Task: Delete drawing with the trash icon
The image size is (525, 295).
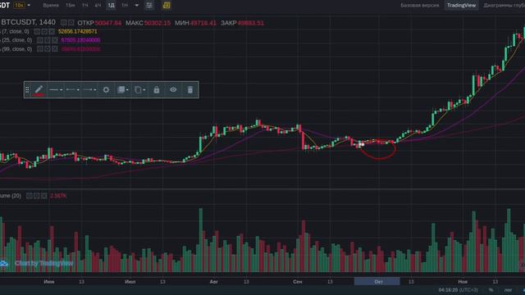Action: (x=189, y=89)
